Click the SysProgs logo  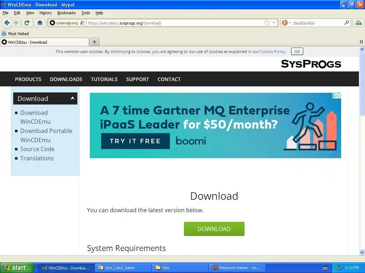(x=311, y=64)
